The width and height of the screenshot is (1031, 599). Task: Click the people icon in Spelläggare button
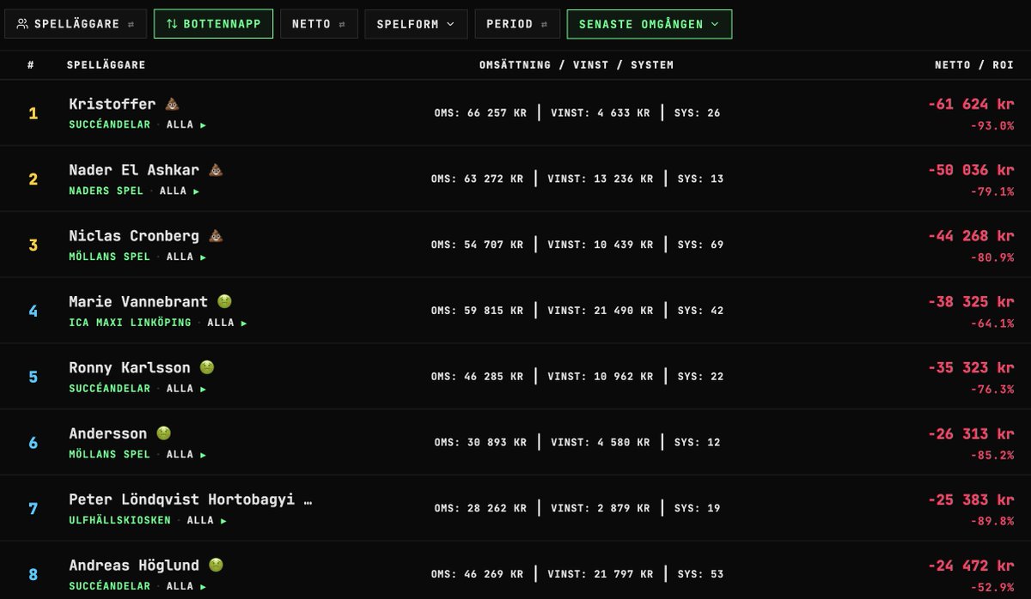pyautogui.click(x=22, y=24)
